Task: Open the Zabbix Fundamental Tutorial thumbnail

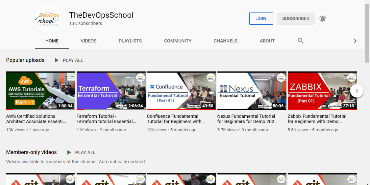Action: tap(322, 91)
